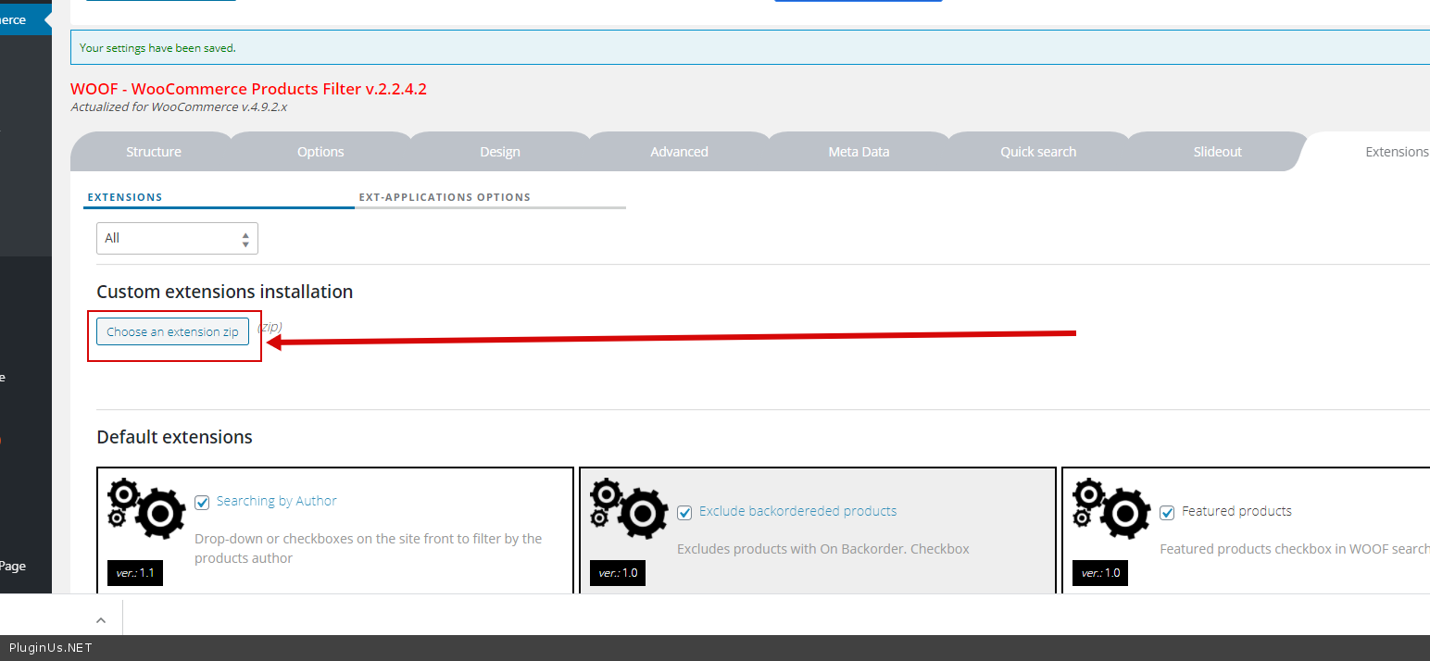Image resolution: width=1430 pixels, height=661 pixels.
Task: Click gear icon of Exclude backordereded products extension
Action: pos(629,508)
